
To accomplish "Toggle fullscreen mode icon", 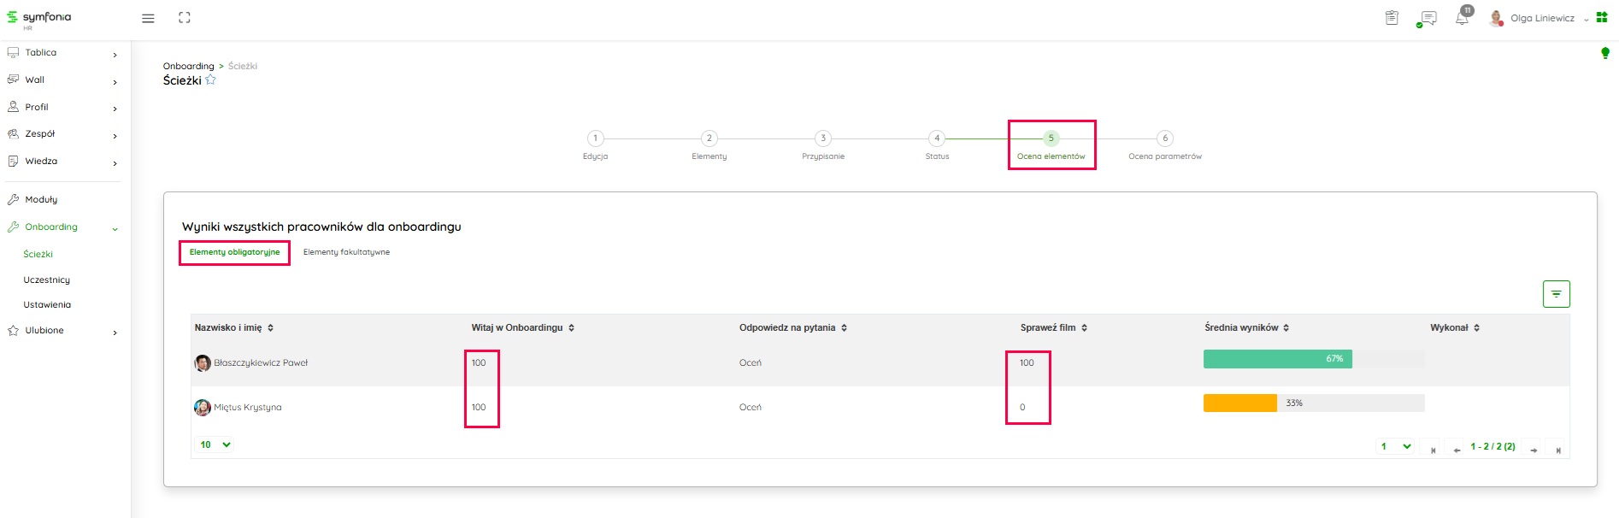I will tap(185, 18).
